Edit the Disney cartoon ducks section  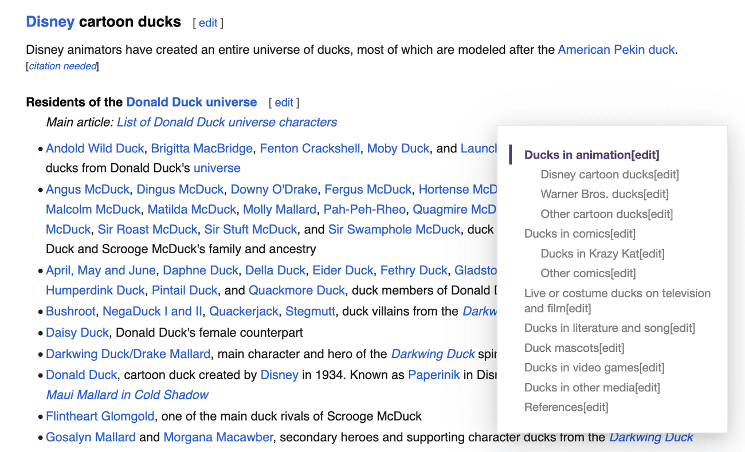point(207,22)
